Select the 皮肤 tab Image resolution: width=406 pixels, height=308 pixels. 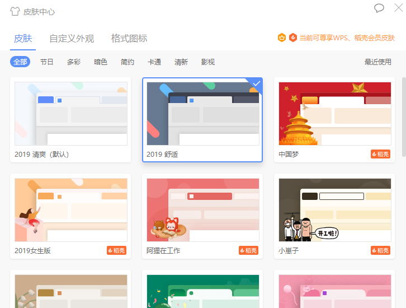pos(23,39)
